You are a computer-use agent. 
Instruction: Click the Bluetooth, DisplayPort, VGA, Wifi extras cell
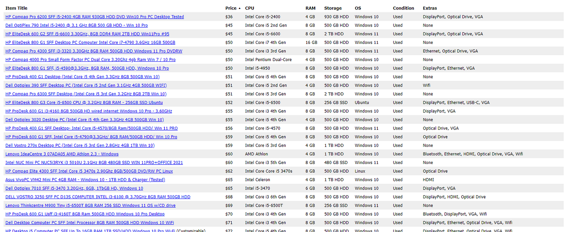coord(455,214)
